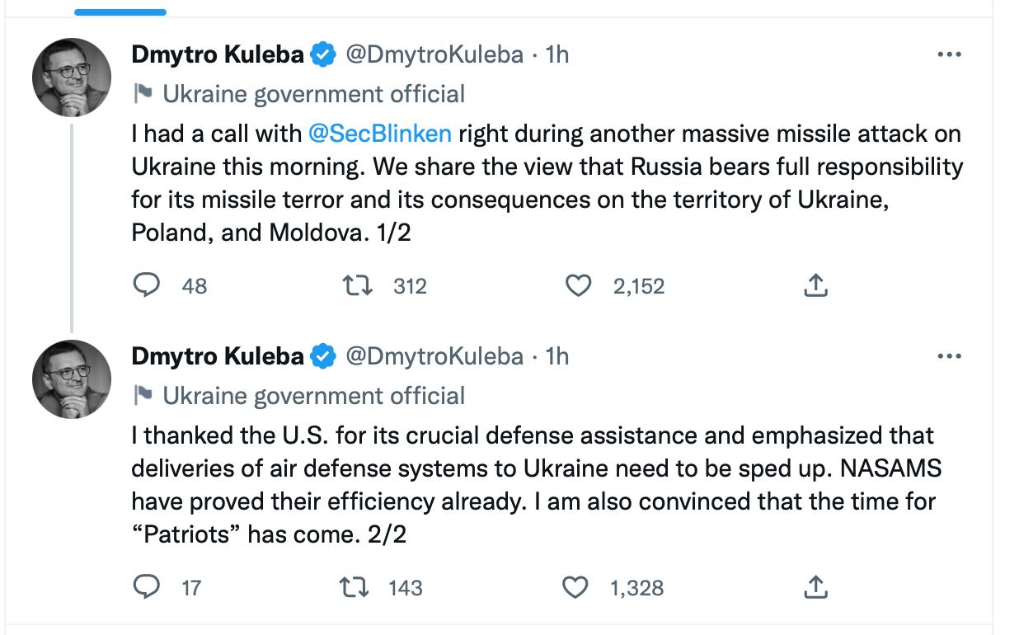The height and width of the screenshot is (635, 1019).
Task: Like the second tweet with 1,328 likes
Action: (576, 587)
